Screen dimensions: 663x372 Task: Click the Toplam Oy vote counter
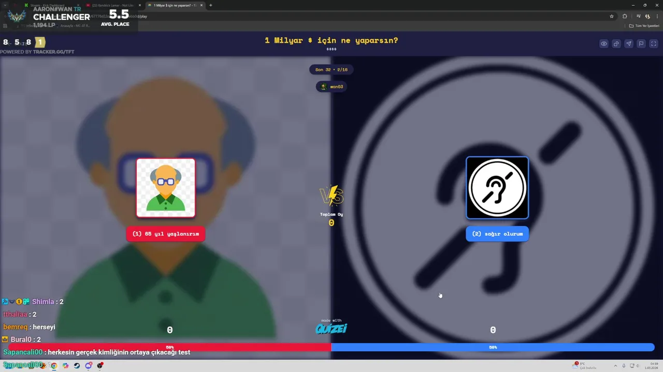331,219
